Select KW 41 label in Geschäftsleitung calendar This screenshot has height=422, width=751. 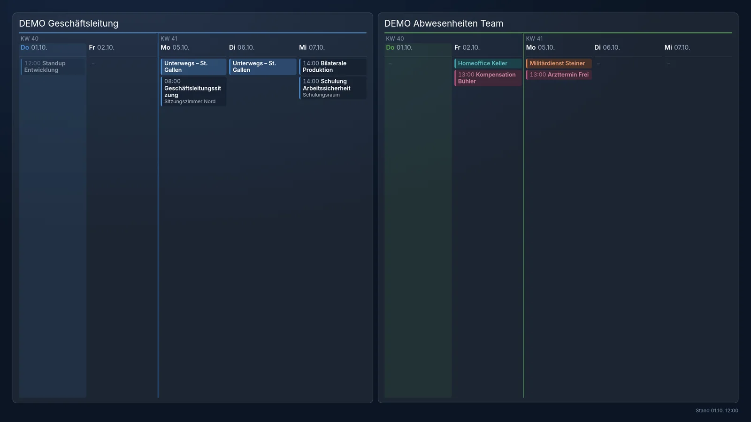pyautogui.click(x=169, y=38)
